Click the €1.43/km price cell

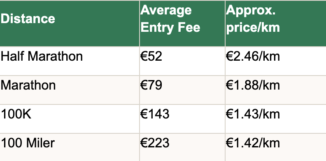click(276, 119)
